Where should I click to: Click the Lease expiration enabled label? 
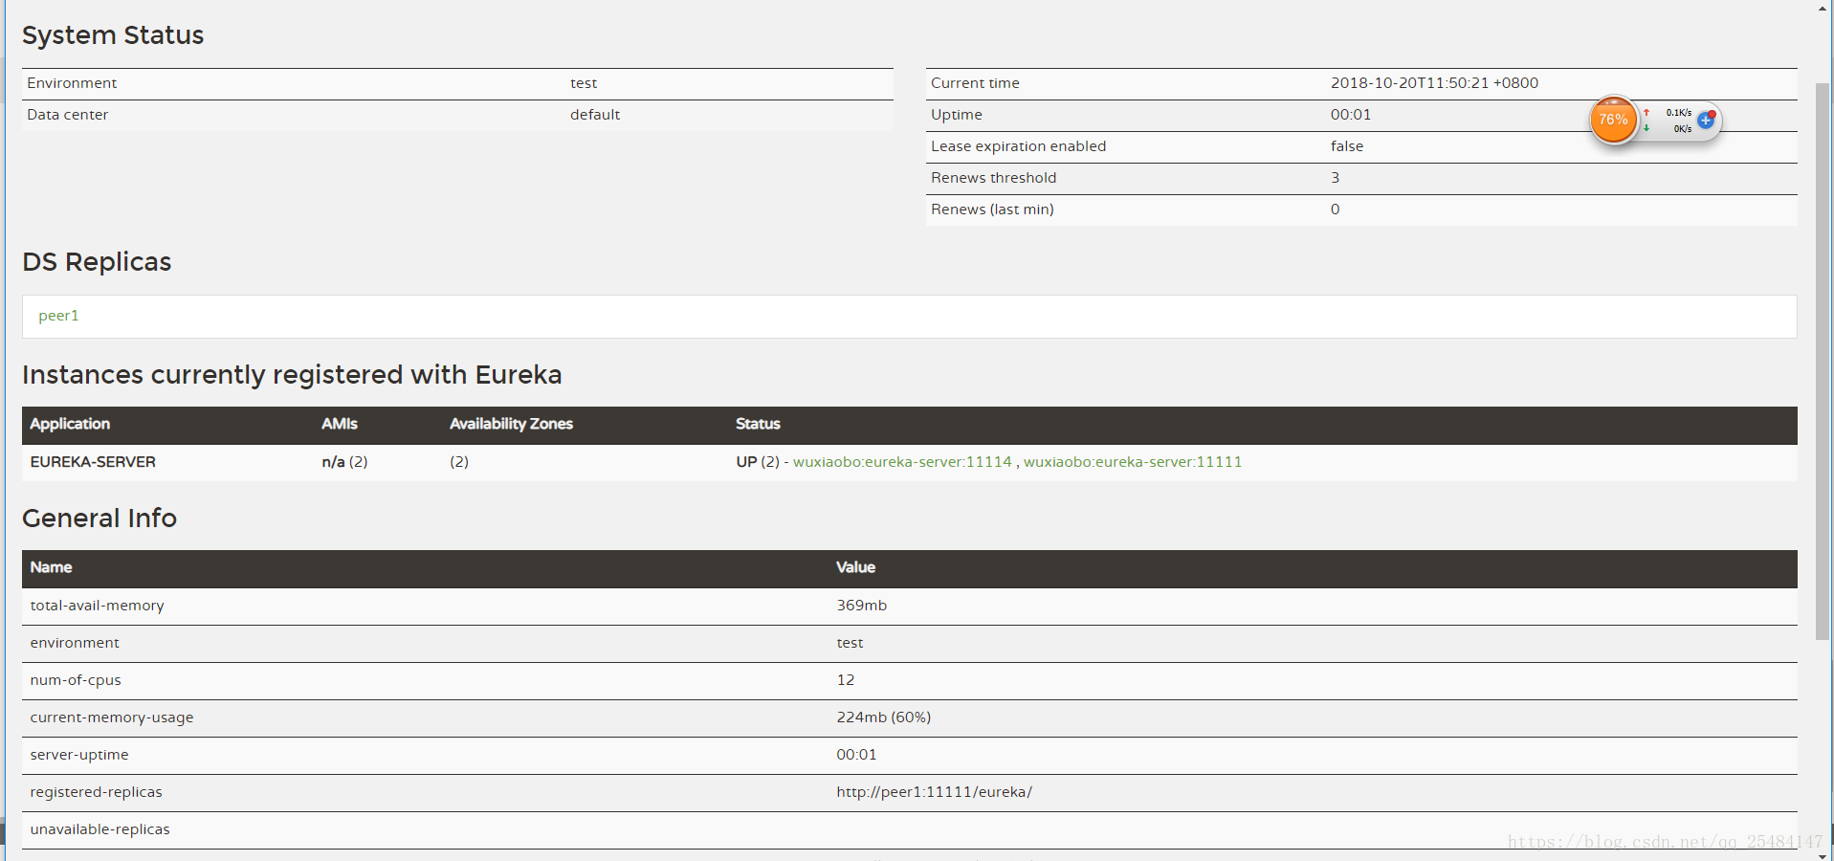click(x=1018, y=146)
